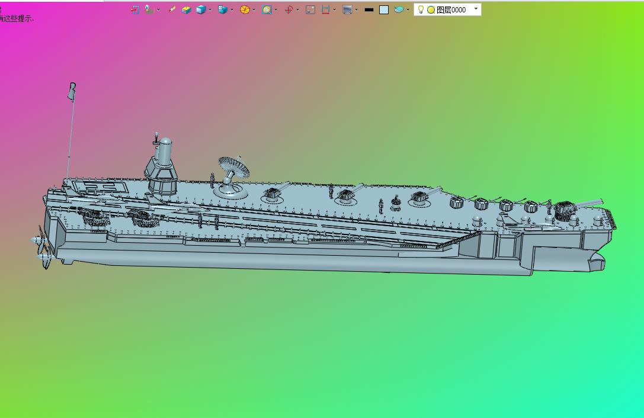Click the monitor display settings icon

pyautogui.click(x=347, y=10)
